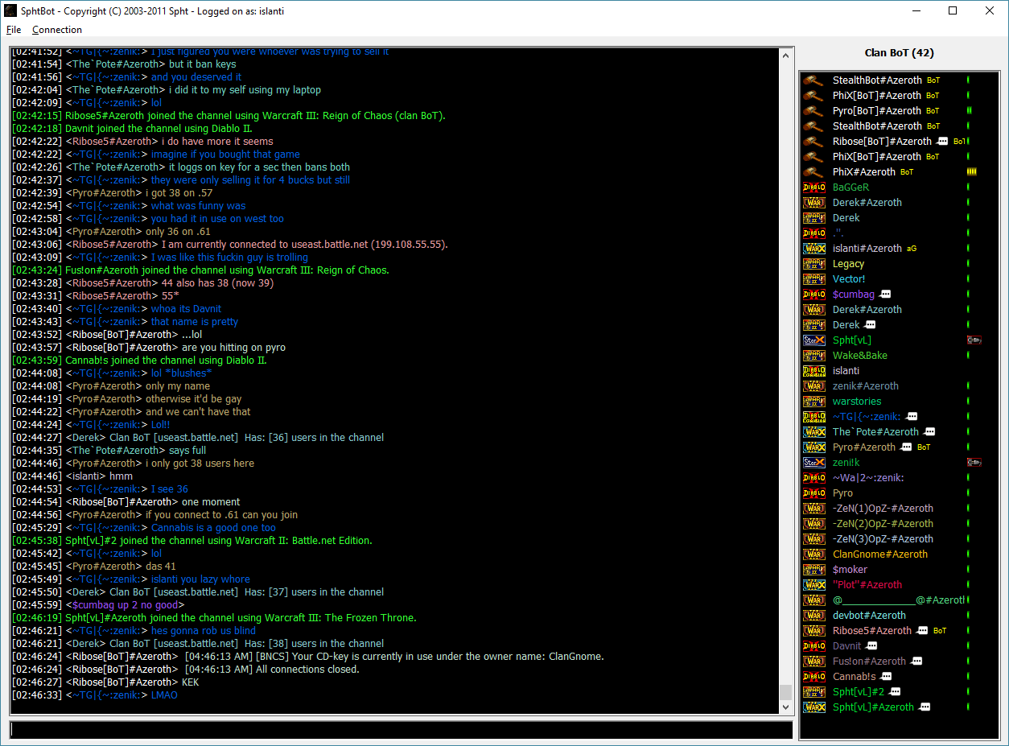Image resolution: width=1009 pixels, height=746 pixels.
Task: Click the Diablo icon next to $cumbag
Action: click(x=814, y=294)
